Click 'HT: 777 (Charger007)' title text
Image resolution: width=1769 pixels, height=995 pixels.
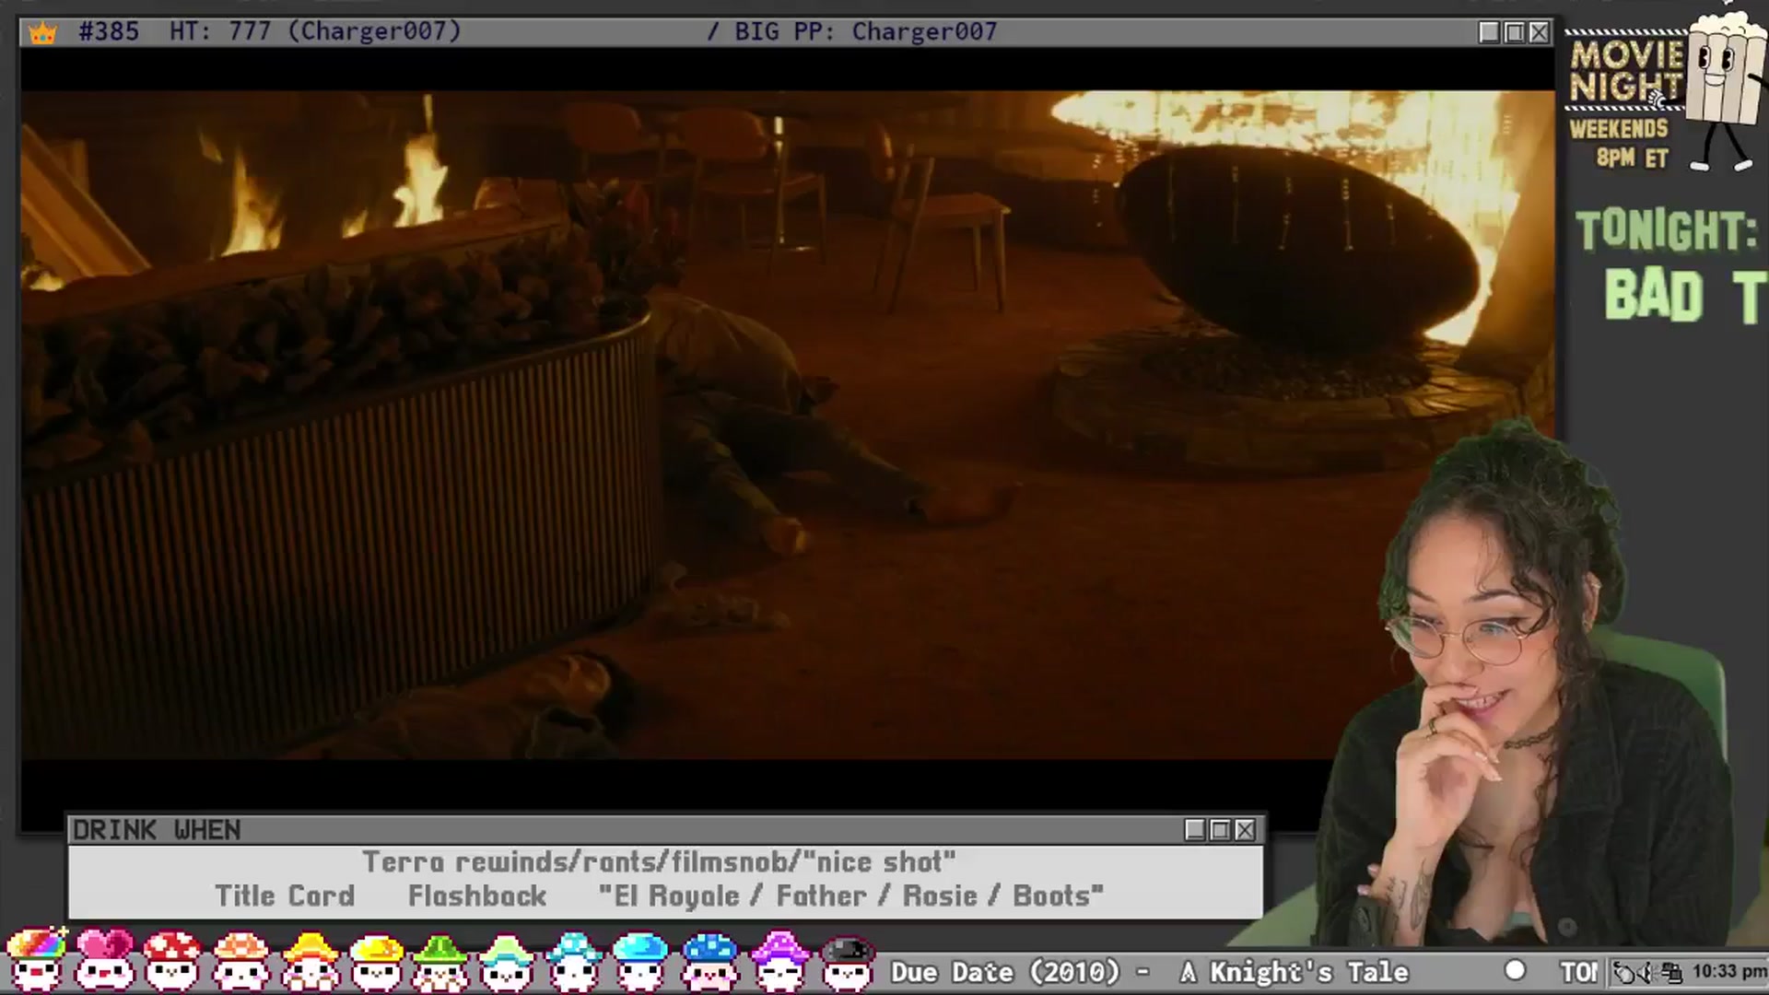click(x=315, y=31)
